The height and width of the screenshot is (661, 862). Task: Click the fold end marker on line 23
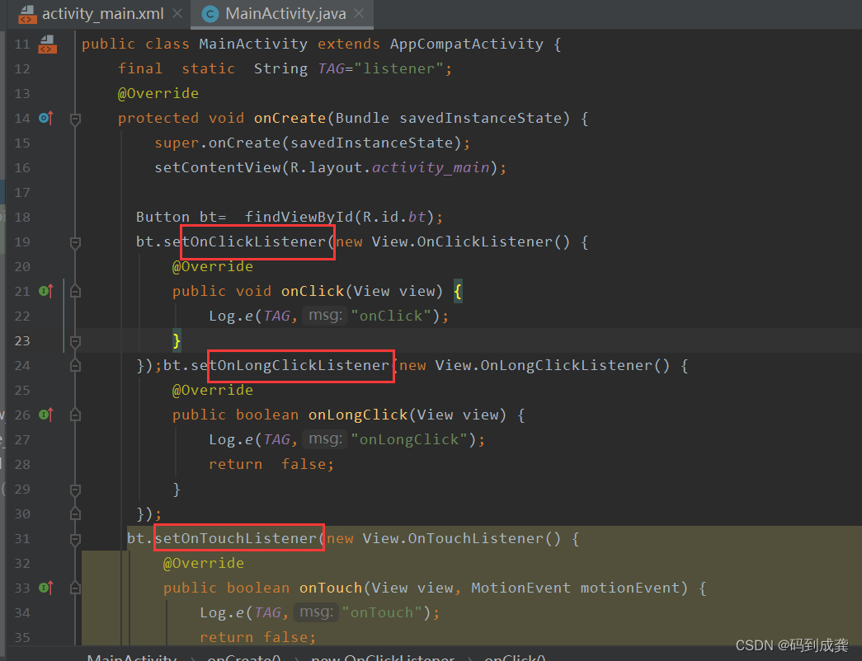tap(75, 341)
